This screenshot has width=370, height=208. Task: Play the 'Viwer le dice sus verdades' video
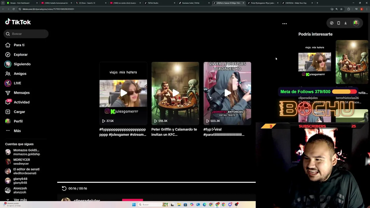point(227,93)
